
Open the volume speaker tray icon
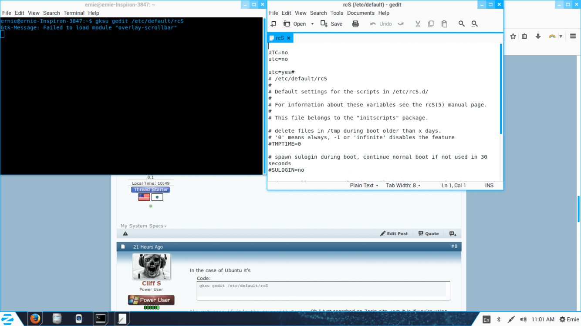(x=523, y=319)
